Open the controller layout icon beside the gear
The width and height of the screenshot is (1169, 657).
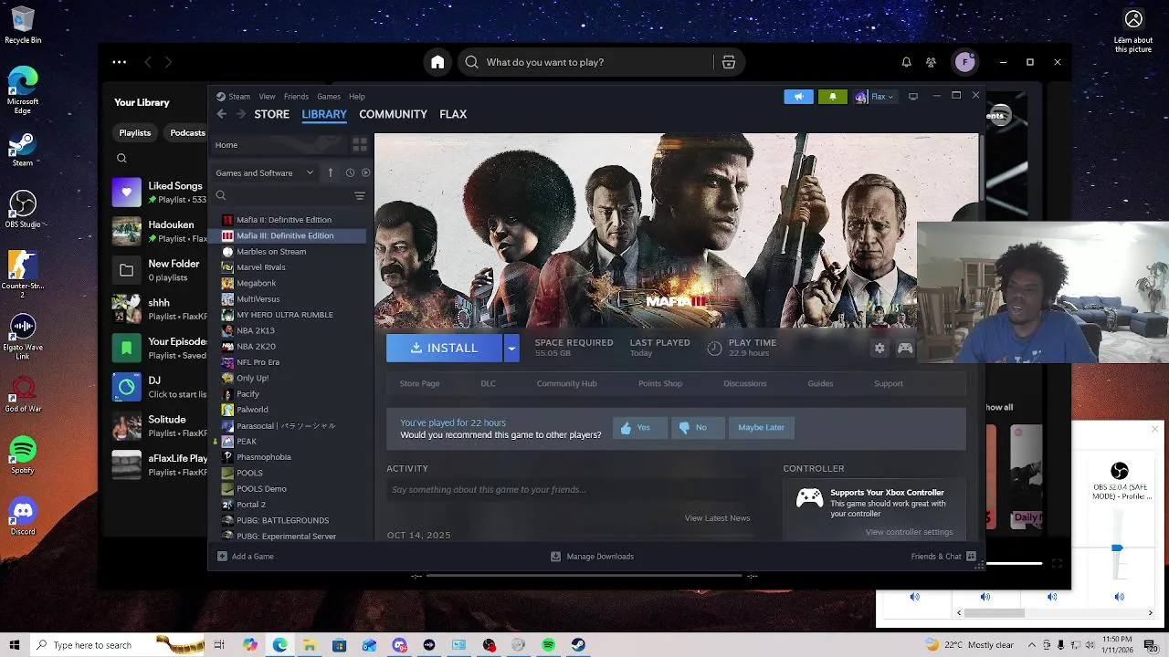[905, 348]
